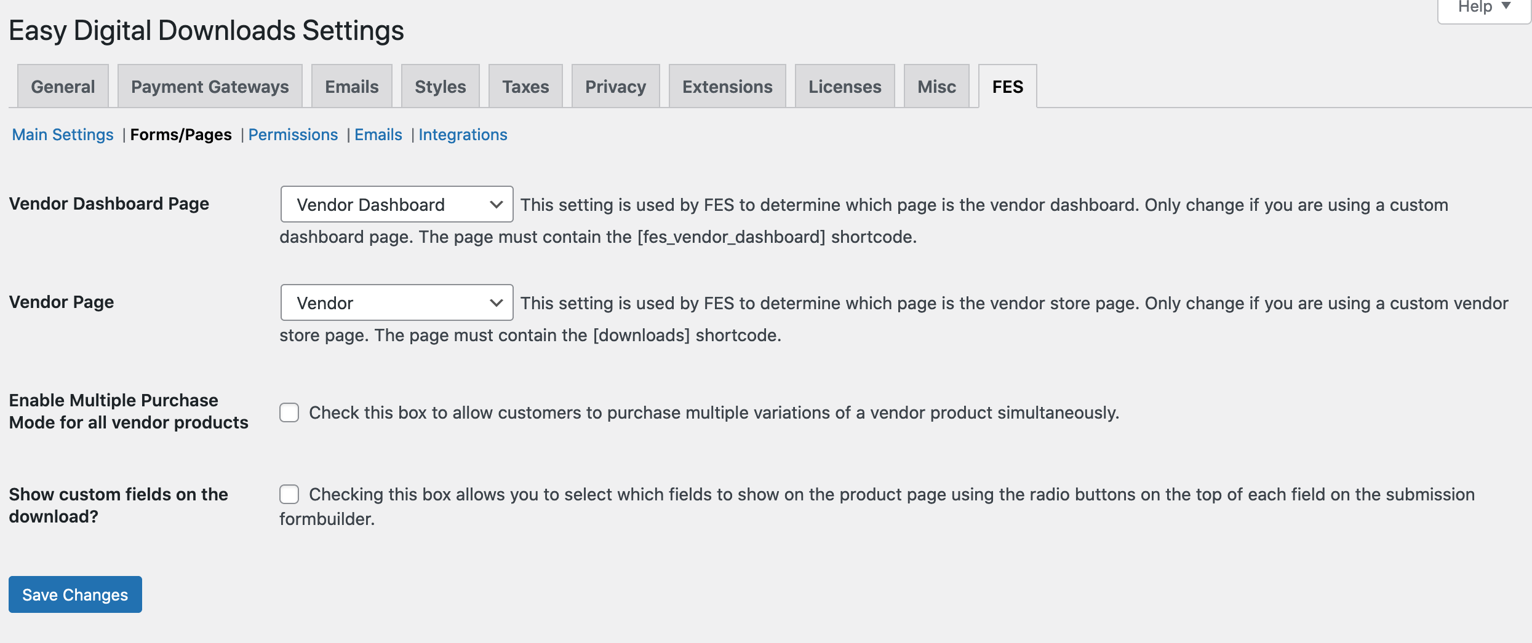This screenshot has width=1532, height=643.
Task: Open the Help dropdown panel
Action: (x=1483, y=8)
